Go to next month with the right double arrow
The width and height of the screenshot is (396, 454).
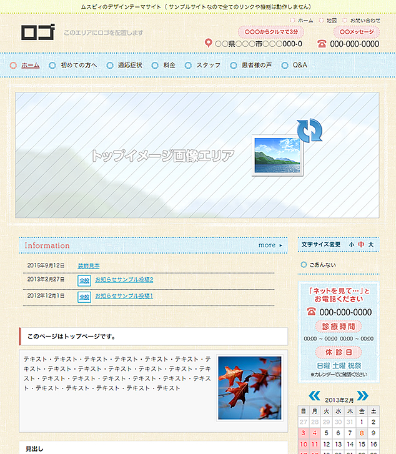pos(363,395)
